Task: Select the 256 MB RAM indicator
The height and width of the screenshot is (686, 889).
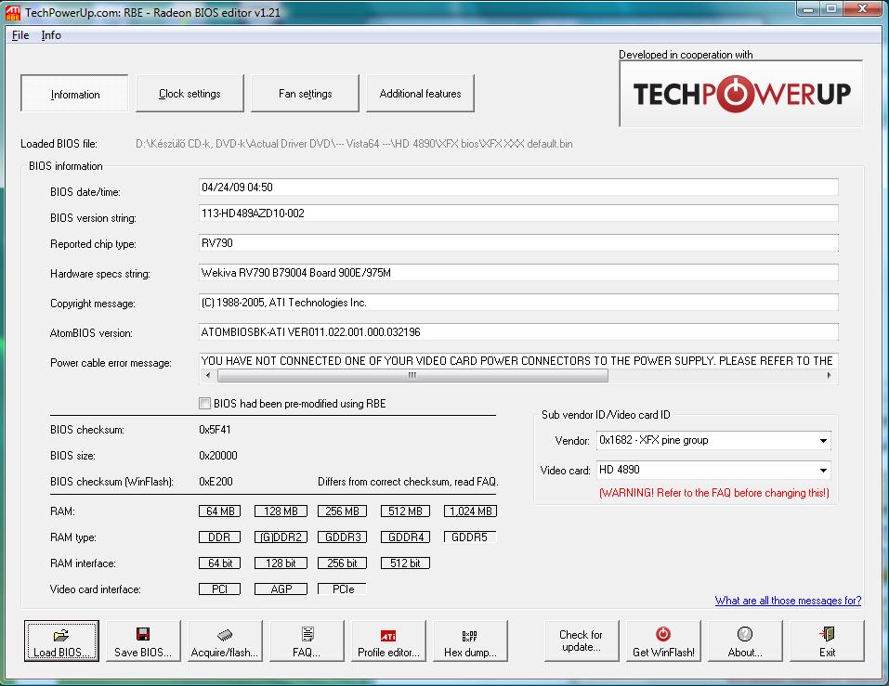Action: pyautogui.click(x=342, y=511)
